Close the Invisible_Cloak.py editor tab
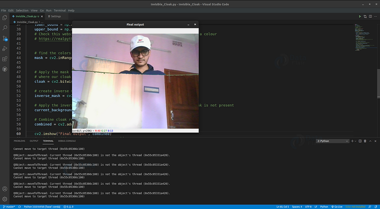 coord(42,17)
